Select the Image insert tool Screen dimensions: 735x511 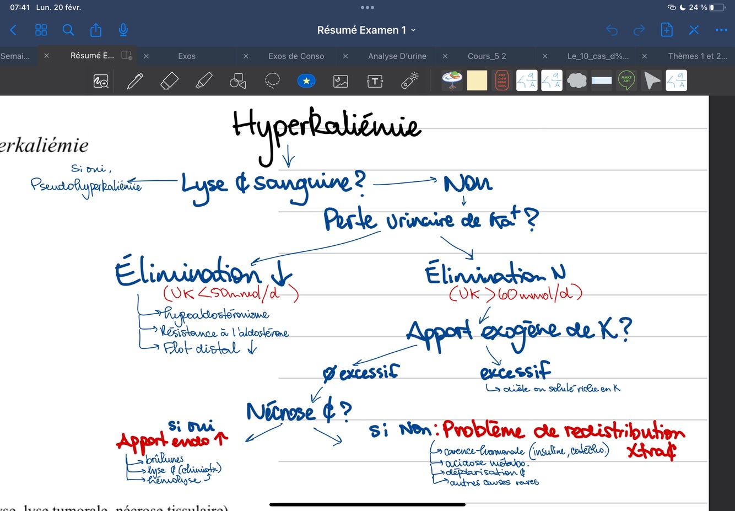point(341,81)
